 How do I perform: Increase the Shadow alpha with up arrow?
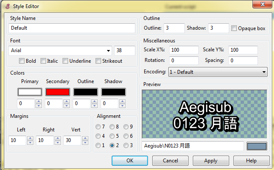(x=123, y=101)
